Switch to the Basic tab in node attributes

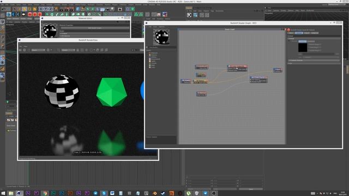click(x=291, y=33)
